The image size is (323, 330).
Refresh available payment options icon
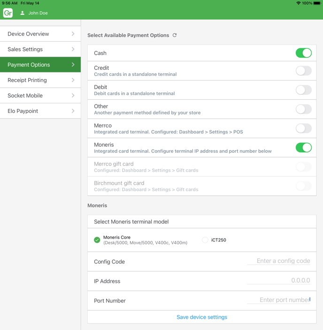click(x=175, y=35)
